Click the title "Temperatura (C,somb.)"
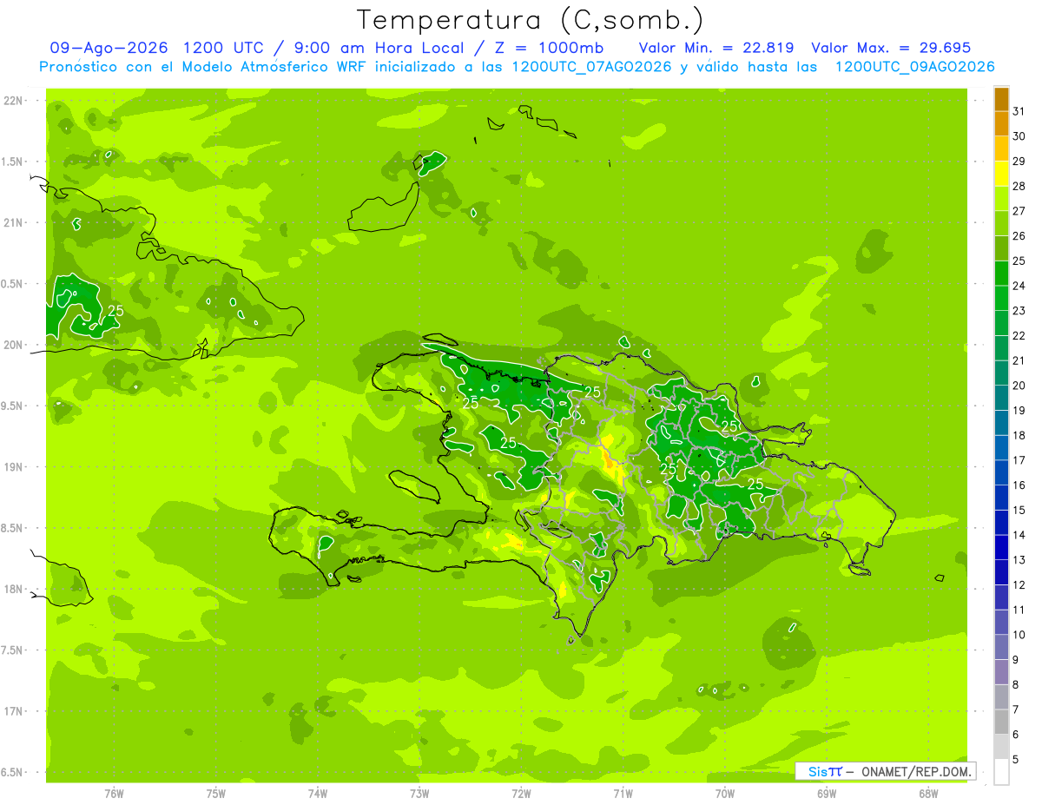The height and width of the screenshot is (805, 1042). click(x=530, y=20)
